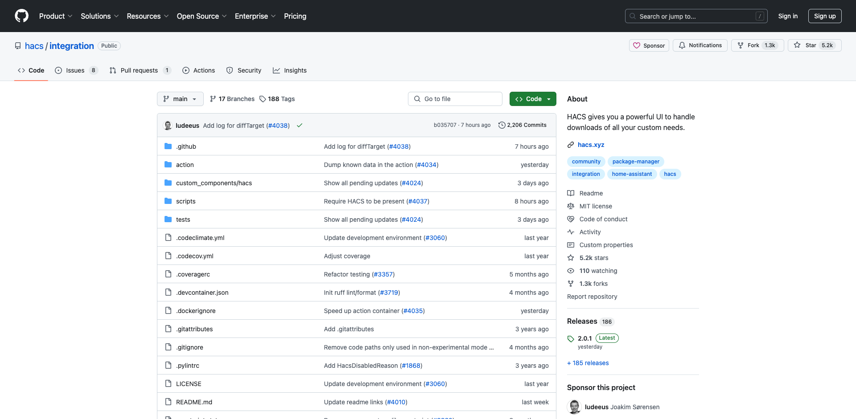The width and height of the screenshot is (856, 419).
Task: Open pull request #4038 in commit header
Action: 278,126
